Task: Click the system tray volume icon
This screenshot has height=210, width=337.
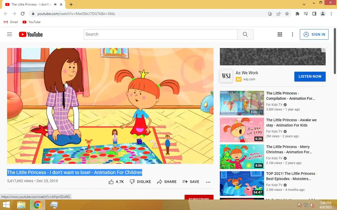Action: click(x=312, y=205)
